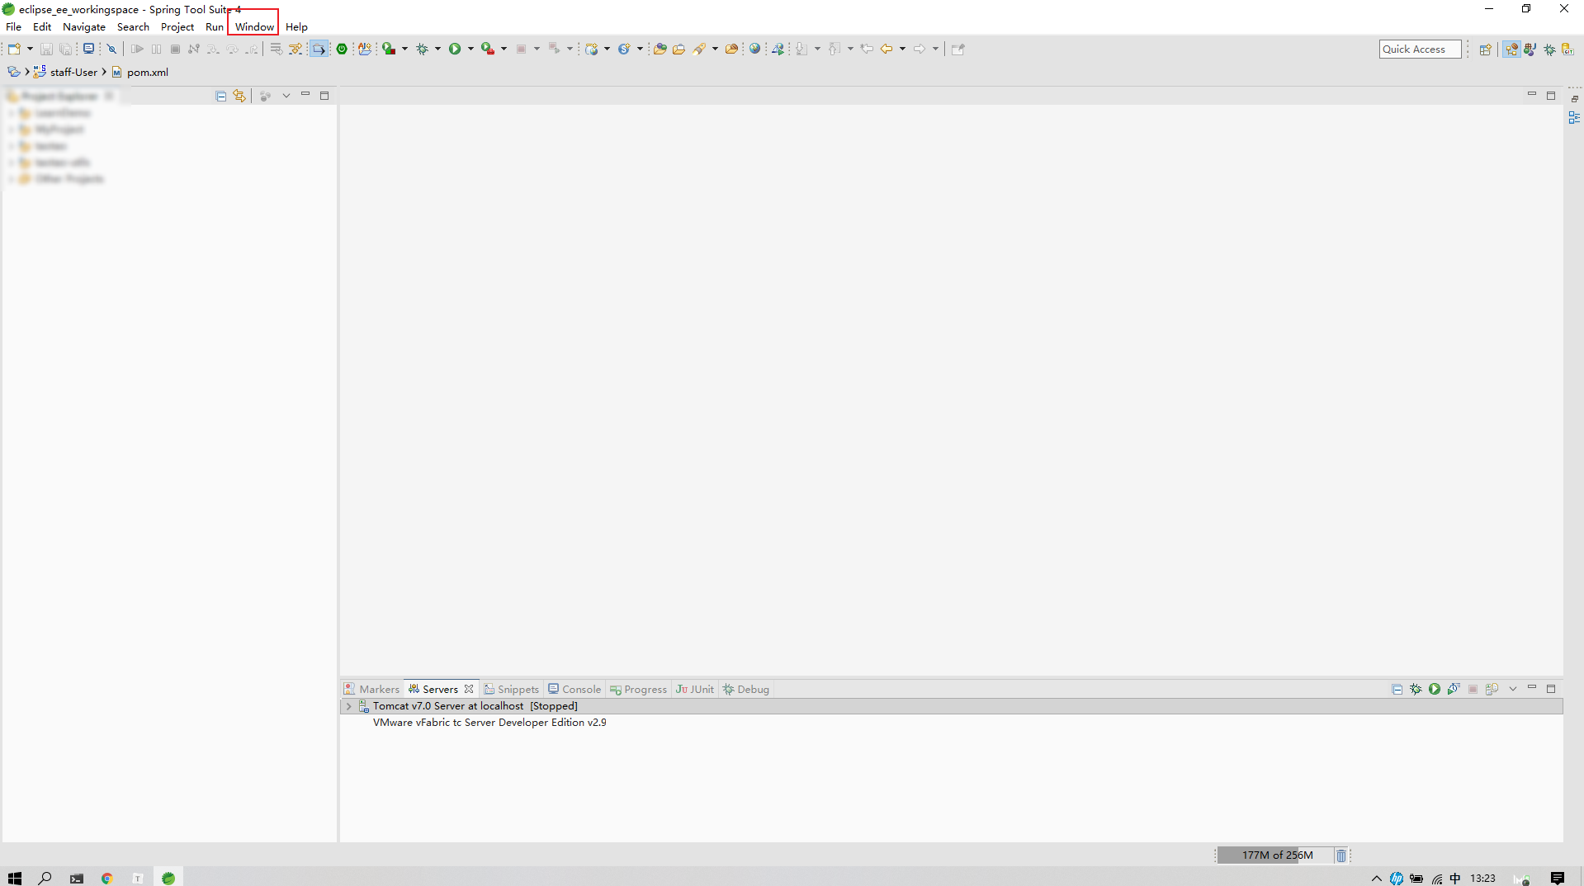Click the Open Task folder icon
Image resolution: width=1584 pixels, height=886 pixels.
(679, 49)
